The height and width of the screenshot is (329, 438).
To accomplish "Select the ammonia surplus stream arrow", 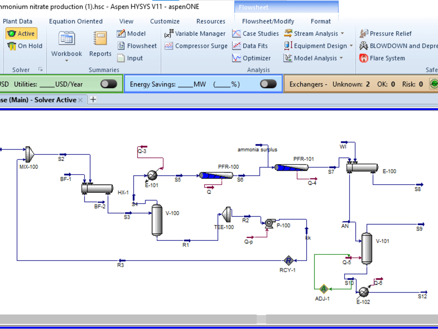I will click(259, 145).
